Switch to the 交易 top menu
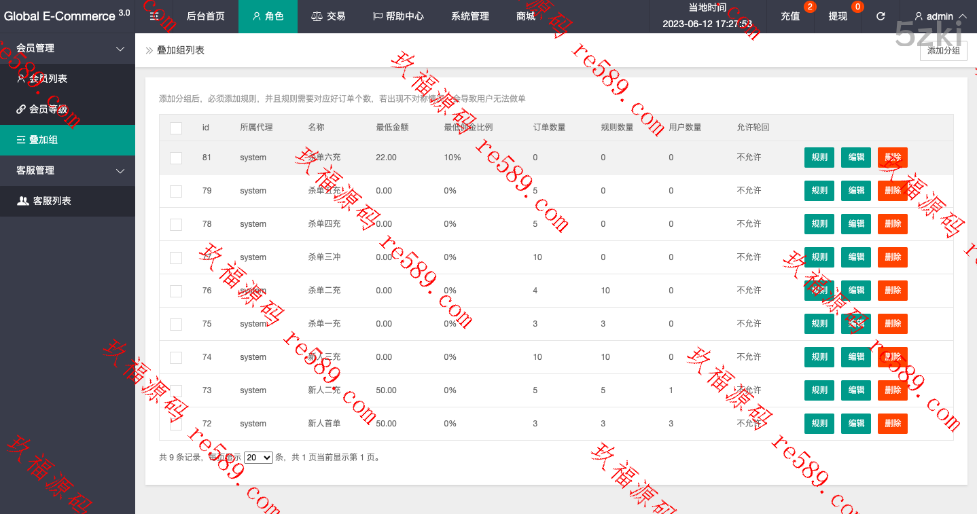The width and height of the screenshot is (977, 514). click(x=328, y=16)
